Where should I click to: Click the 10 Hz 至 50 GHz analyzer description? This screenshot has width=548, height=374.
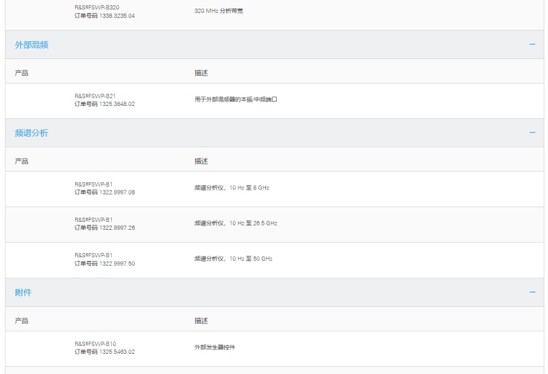[234, 259]
